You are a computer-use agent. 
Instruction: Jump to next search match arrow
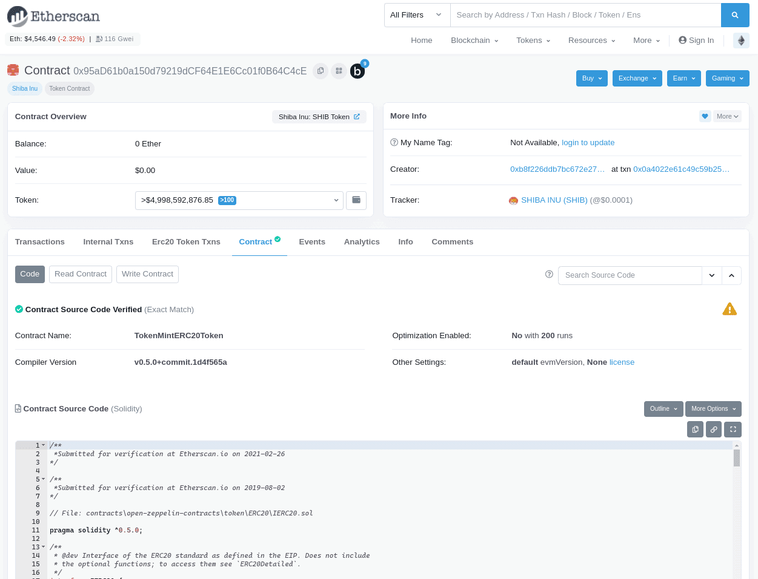(x=712, y=275)
